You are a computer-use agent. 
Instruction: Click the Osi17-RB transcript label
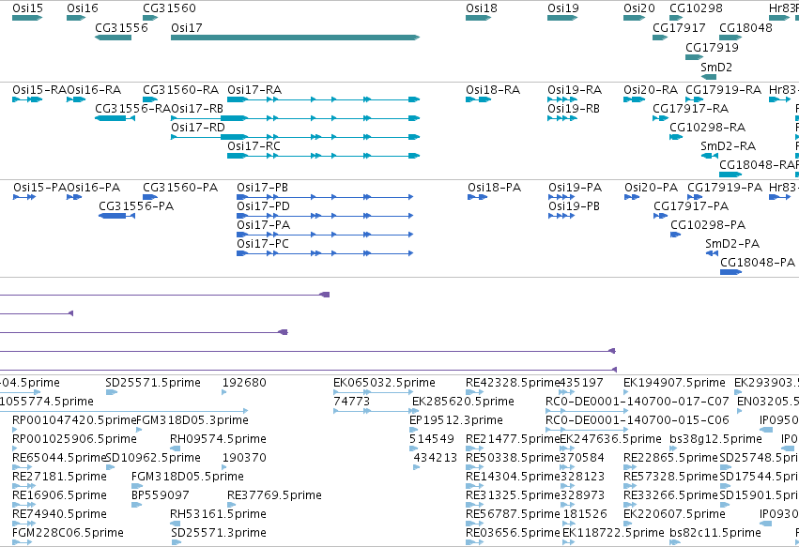pyautogui.click(x=197, y=109)
